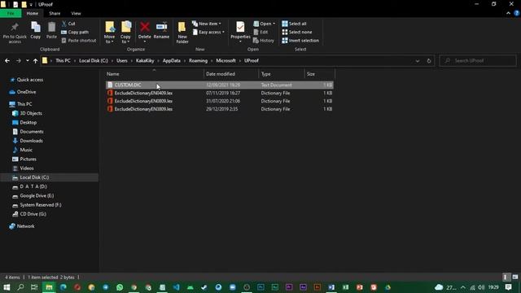Switch to the Share ribbon tab
Viewport: 521px width, 293px height.
coord(55,13)
